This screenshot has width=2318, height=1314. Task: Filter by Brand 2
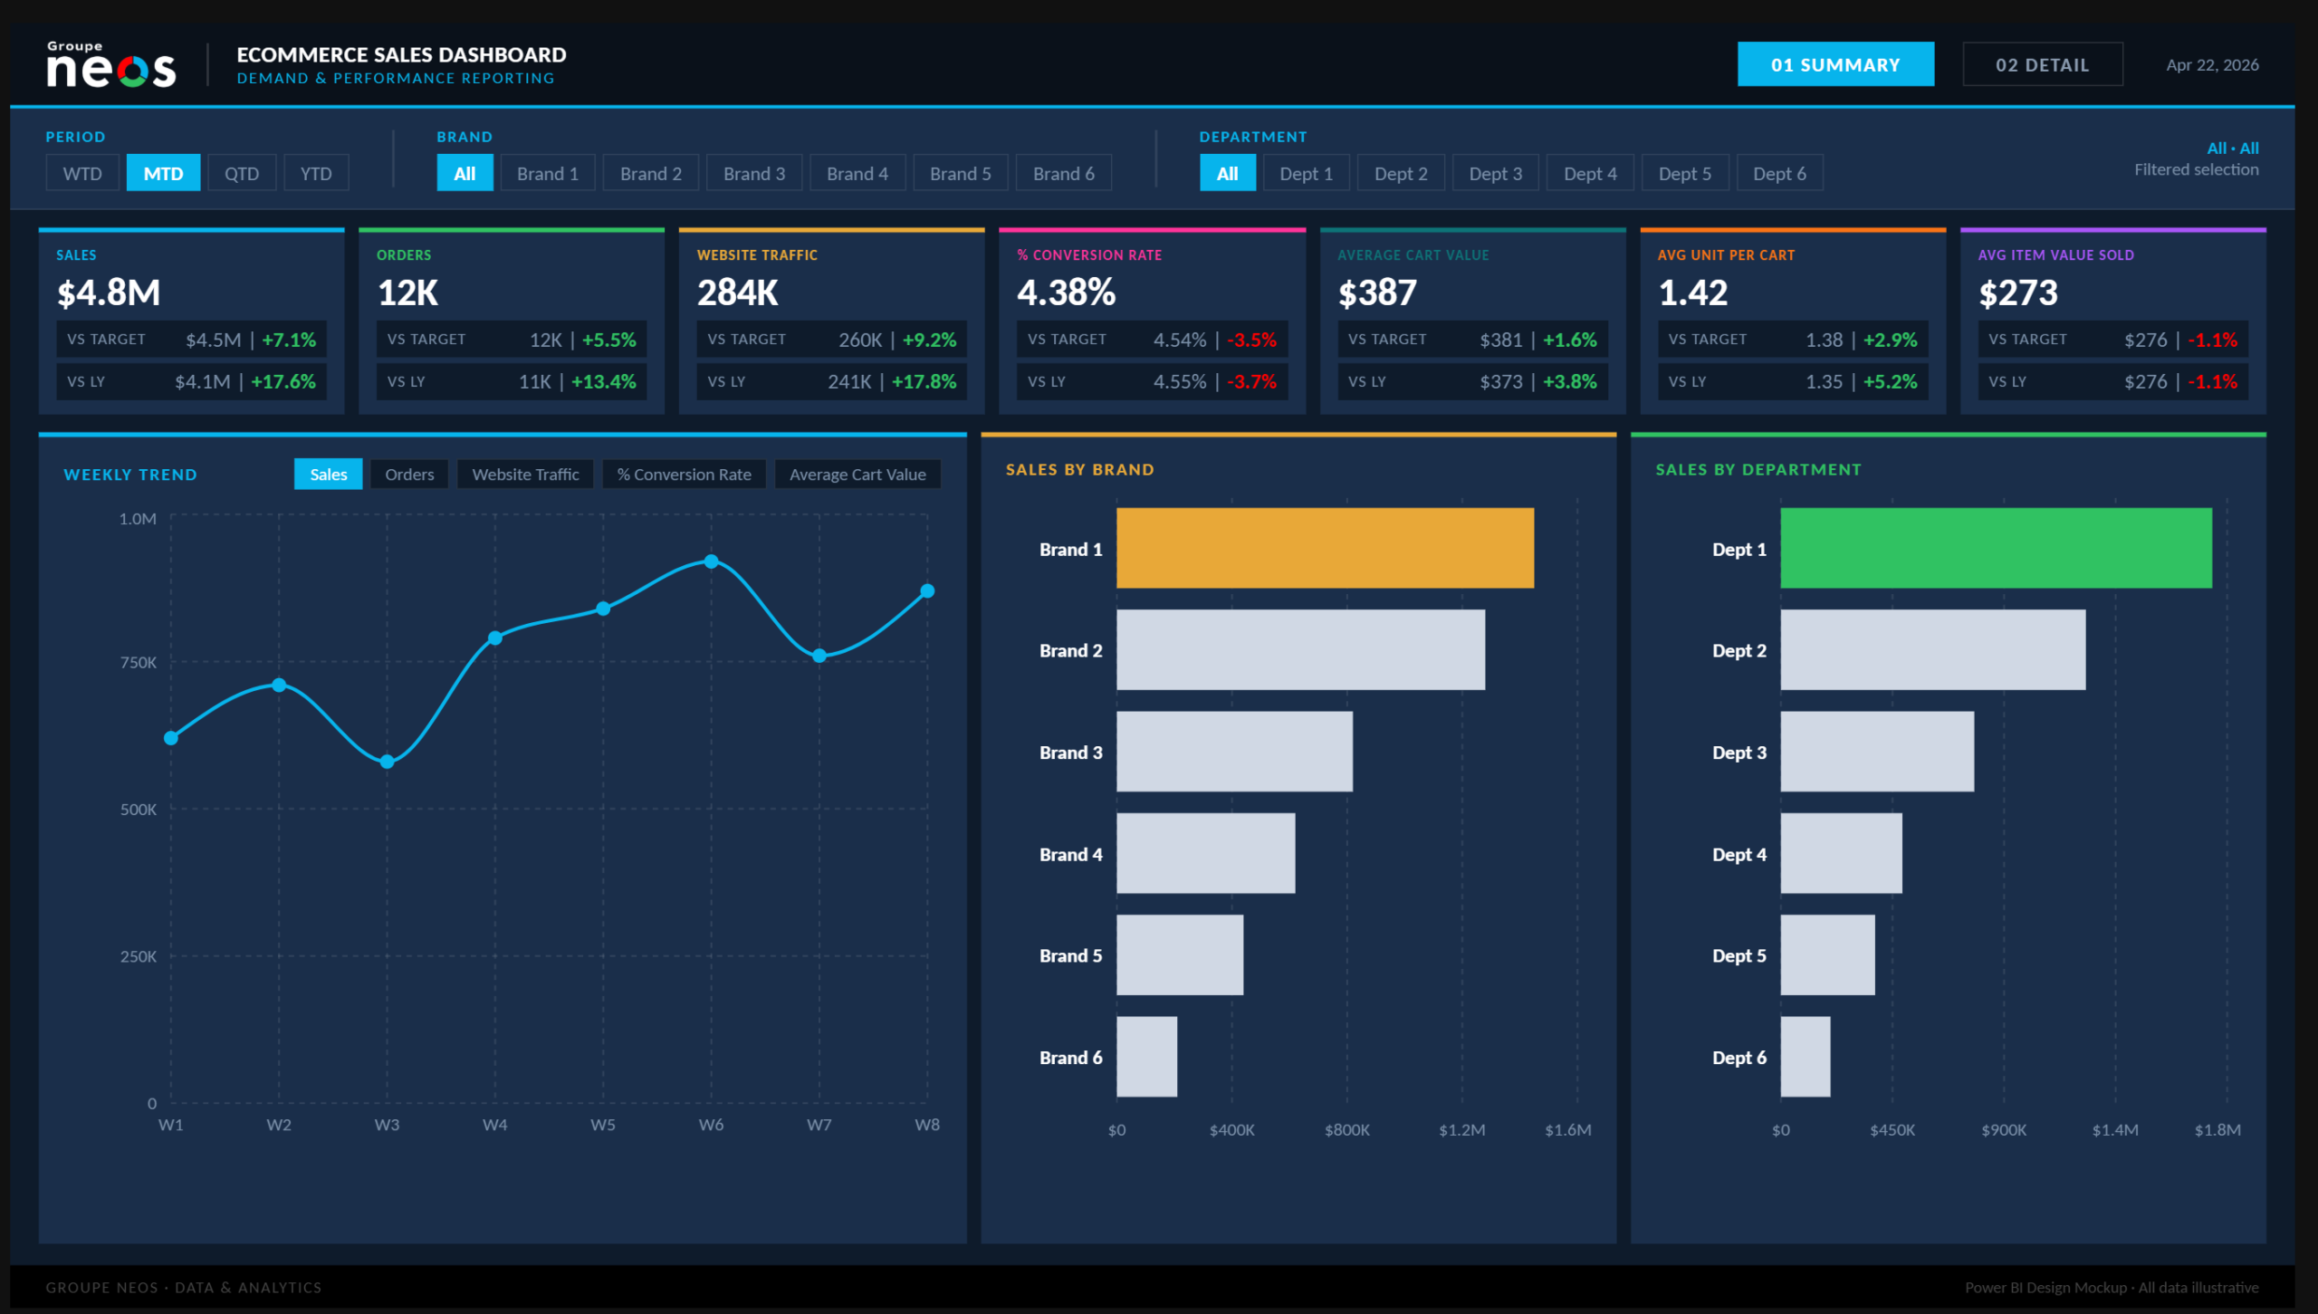[651, 173]
